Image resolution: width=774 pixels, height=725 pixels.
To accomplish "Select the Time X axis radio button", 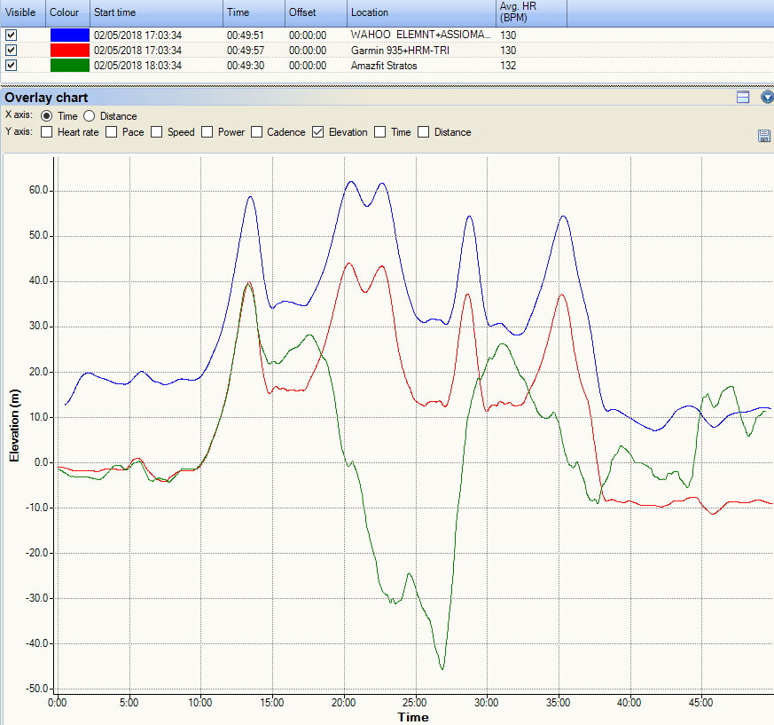I will [47, 116].
